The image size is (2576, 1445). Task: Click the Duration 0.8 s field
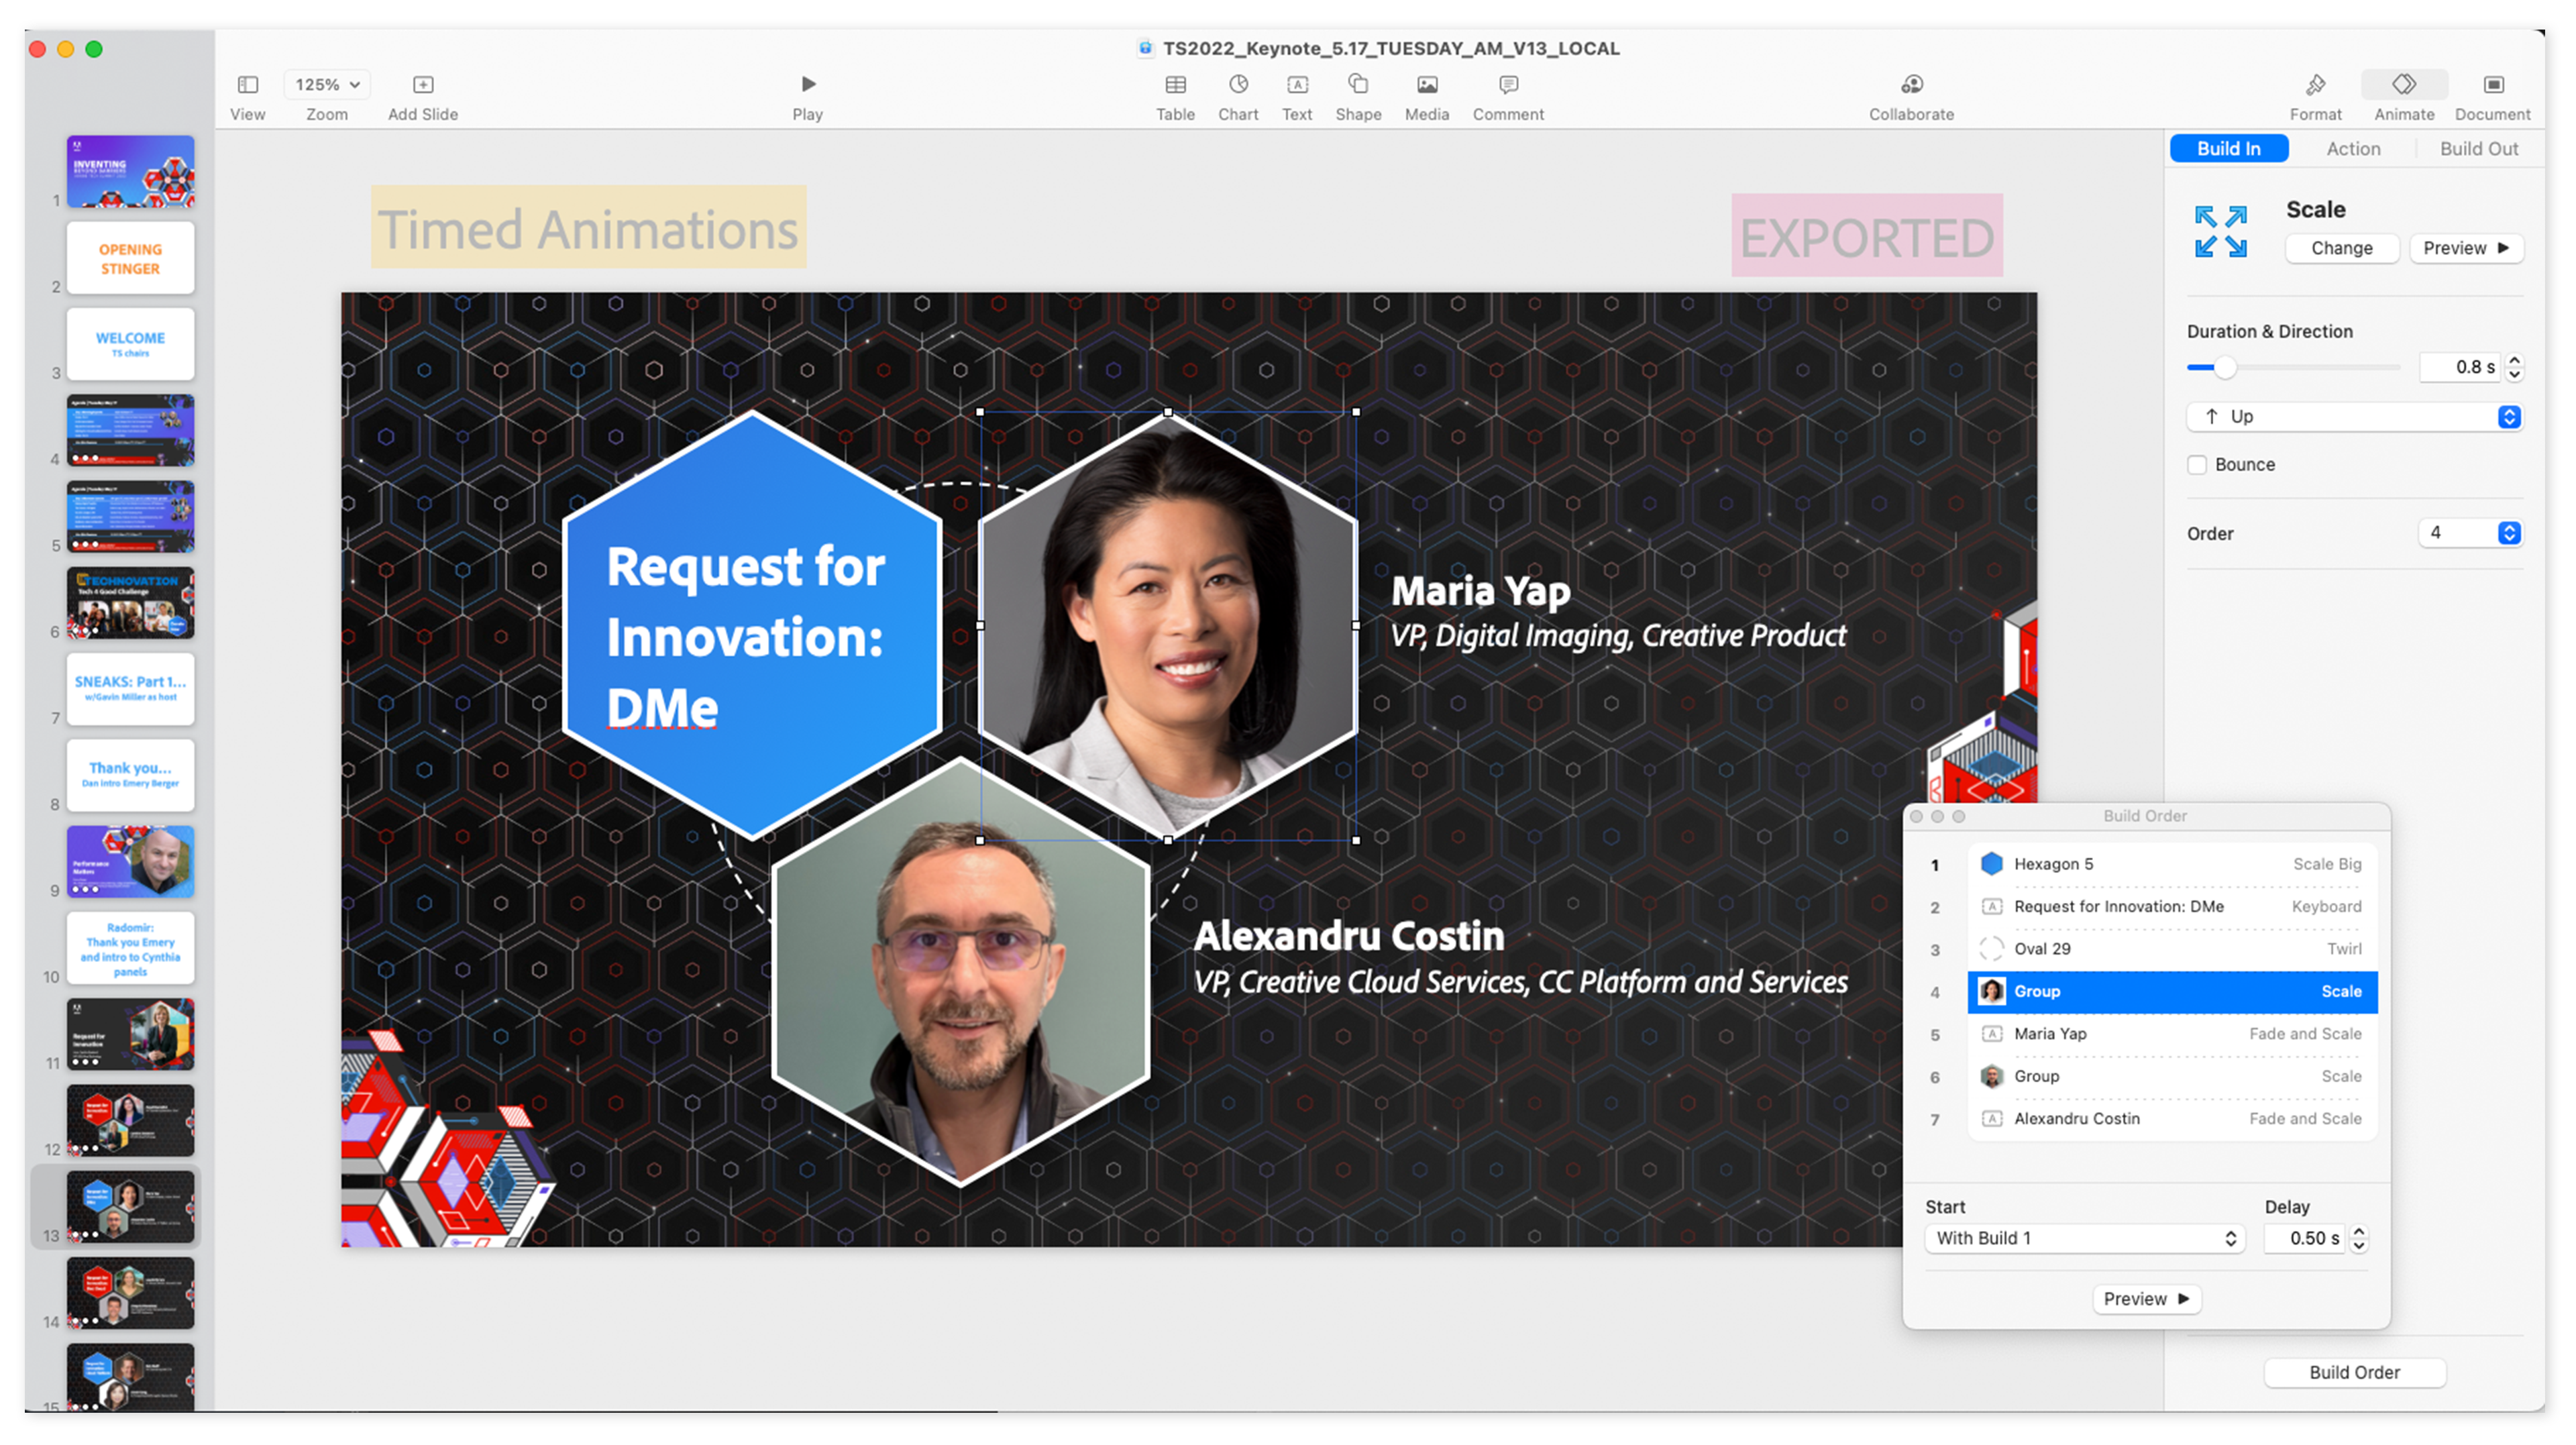tap(2461, 367)
